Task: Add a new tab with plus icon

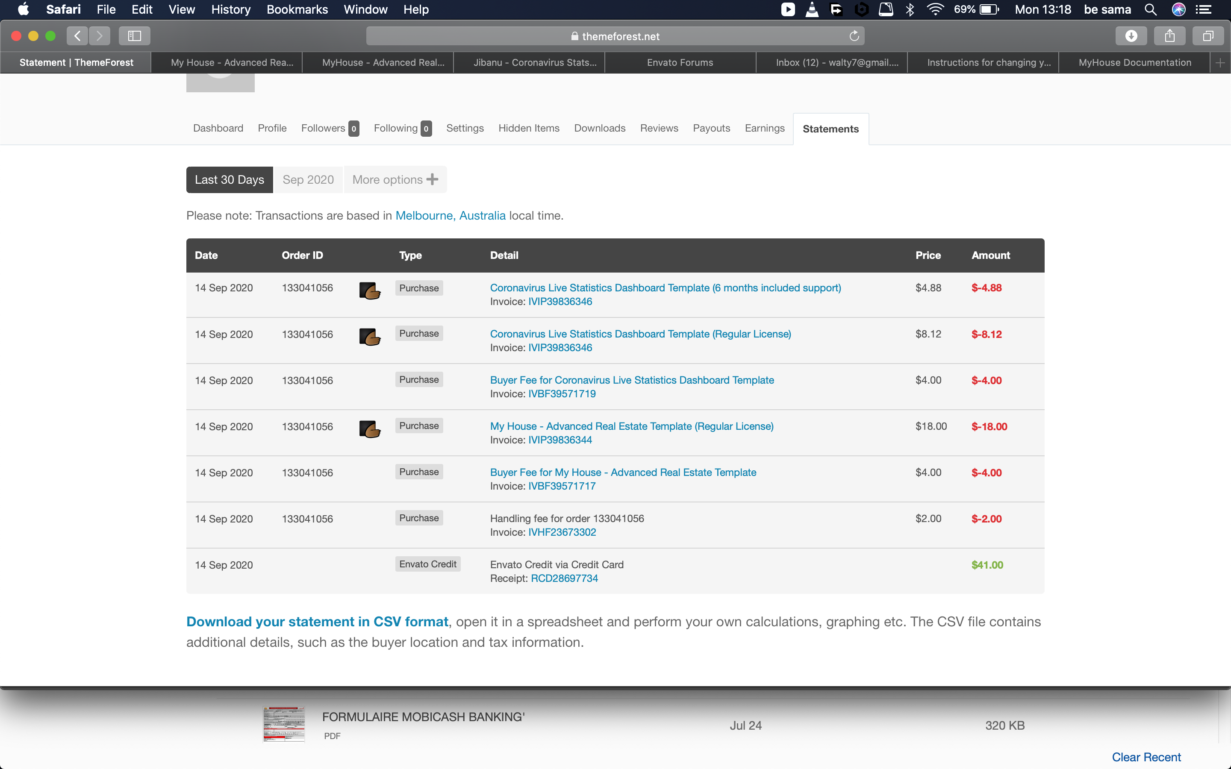Action: [1220, 62]
